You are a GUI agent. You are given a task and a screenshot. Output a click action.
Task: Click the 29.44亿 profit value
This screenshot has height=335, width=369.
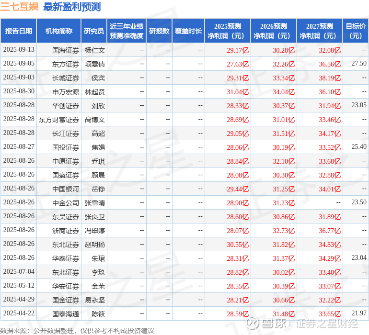tap(238, 189)
